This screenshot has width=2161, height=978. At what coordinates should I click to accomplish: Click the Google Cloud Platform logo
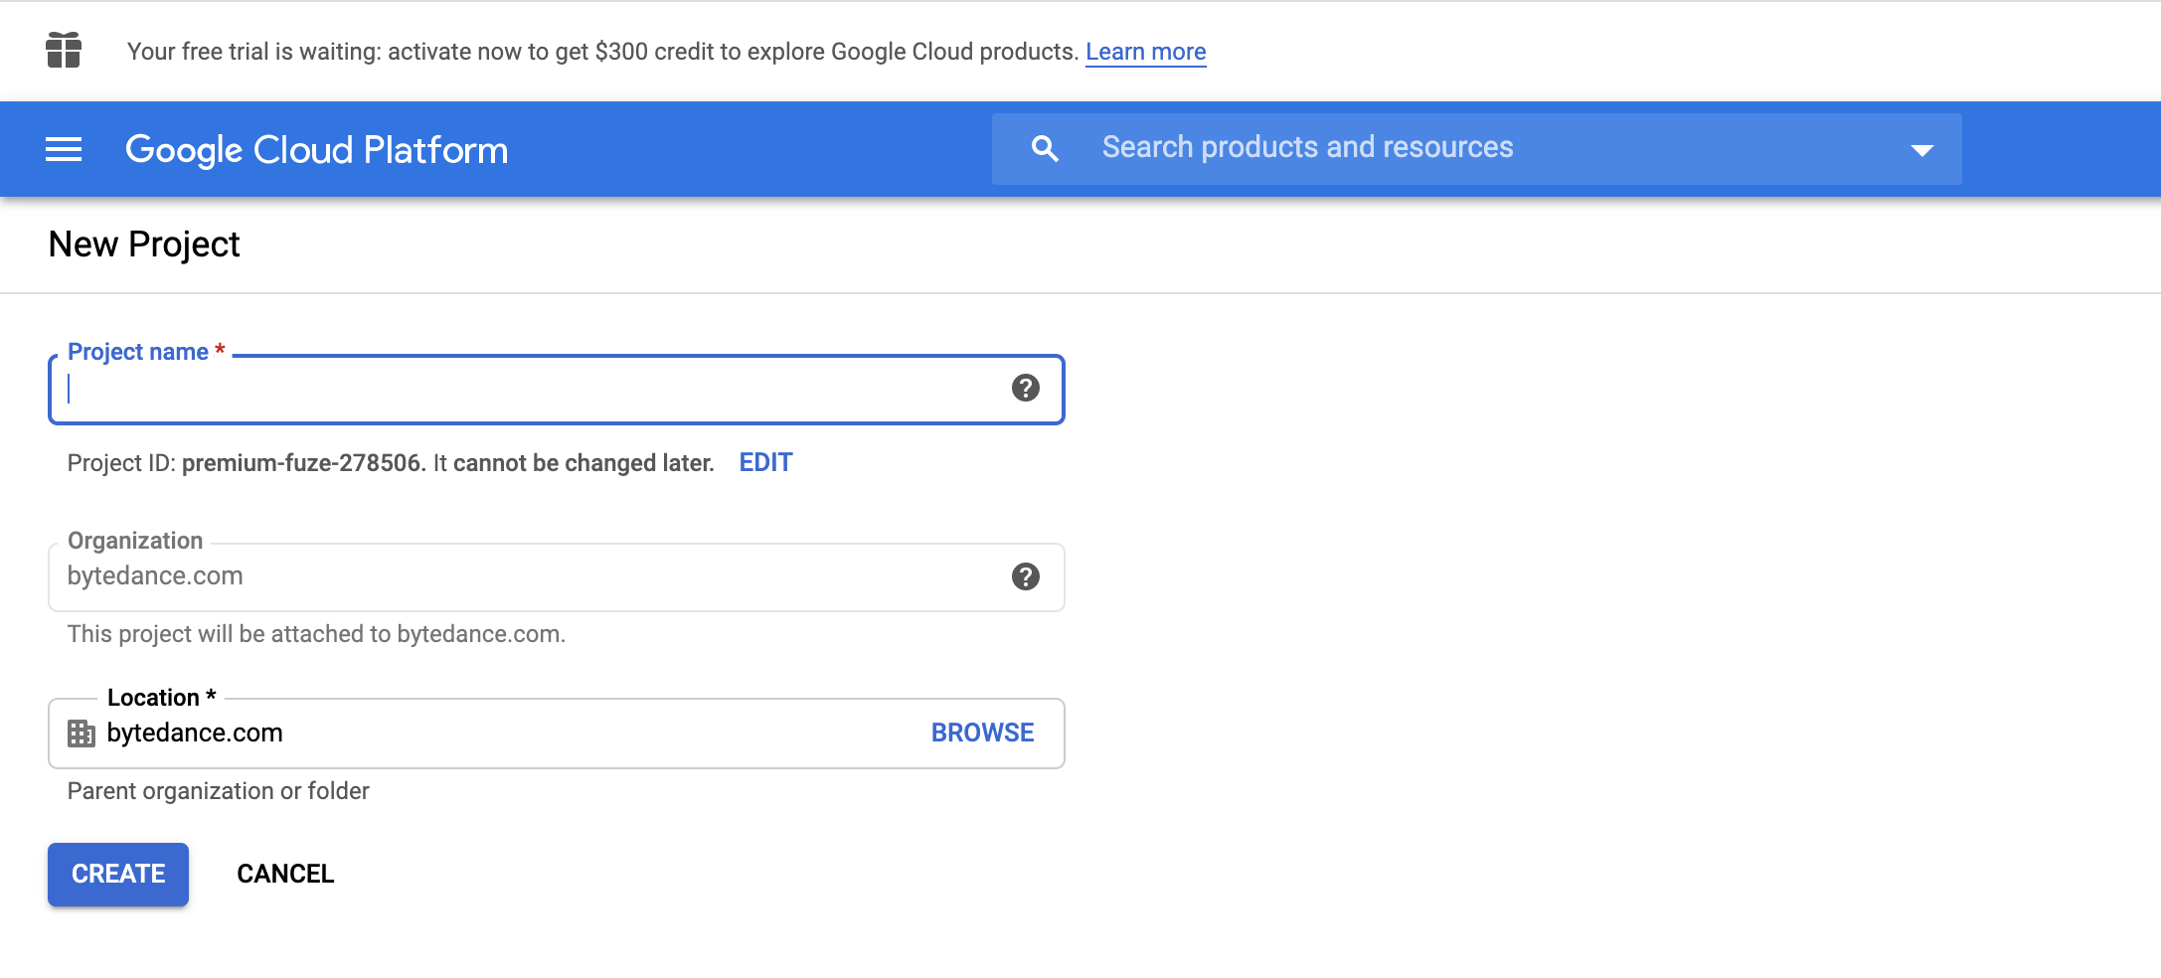(x=316, y=150)
